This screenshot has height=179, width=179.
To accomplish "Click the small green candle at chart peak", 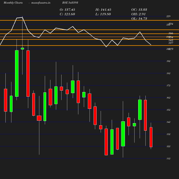I will (x=22, y=48).
